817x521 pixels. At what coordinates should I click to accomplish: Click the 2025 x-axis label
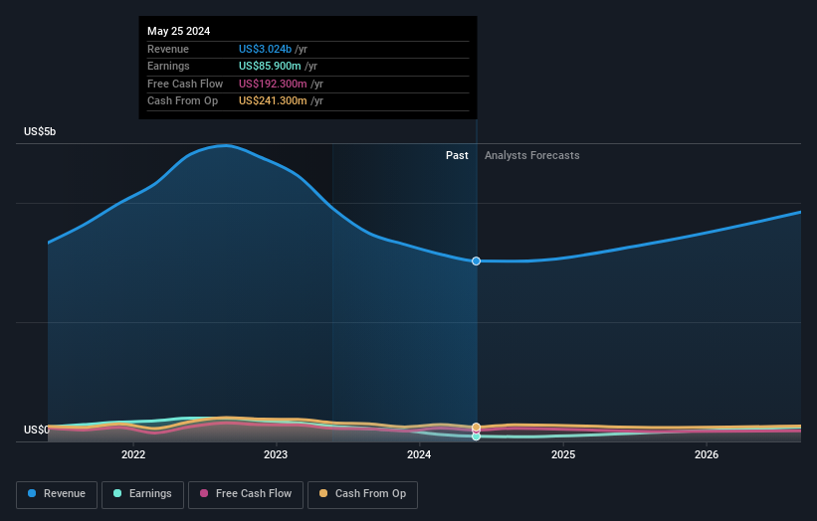pyautogui.click(x=563, y=454)
